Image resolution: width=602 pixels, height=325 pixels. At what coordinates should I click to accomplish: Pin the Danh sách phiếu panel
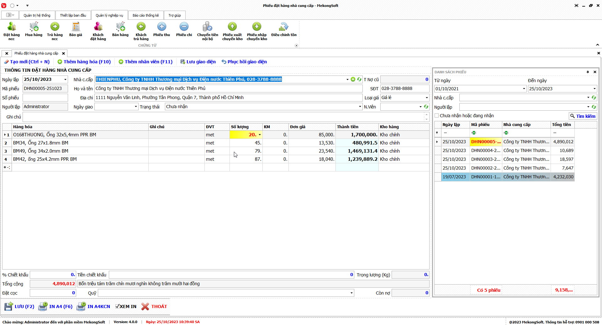(588, 72)
